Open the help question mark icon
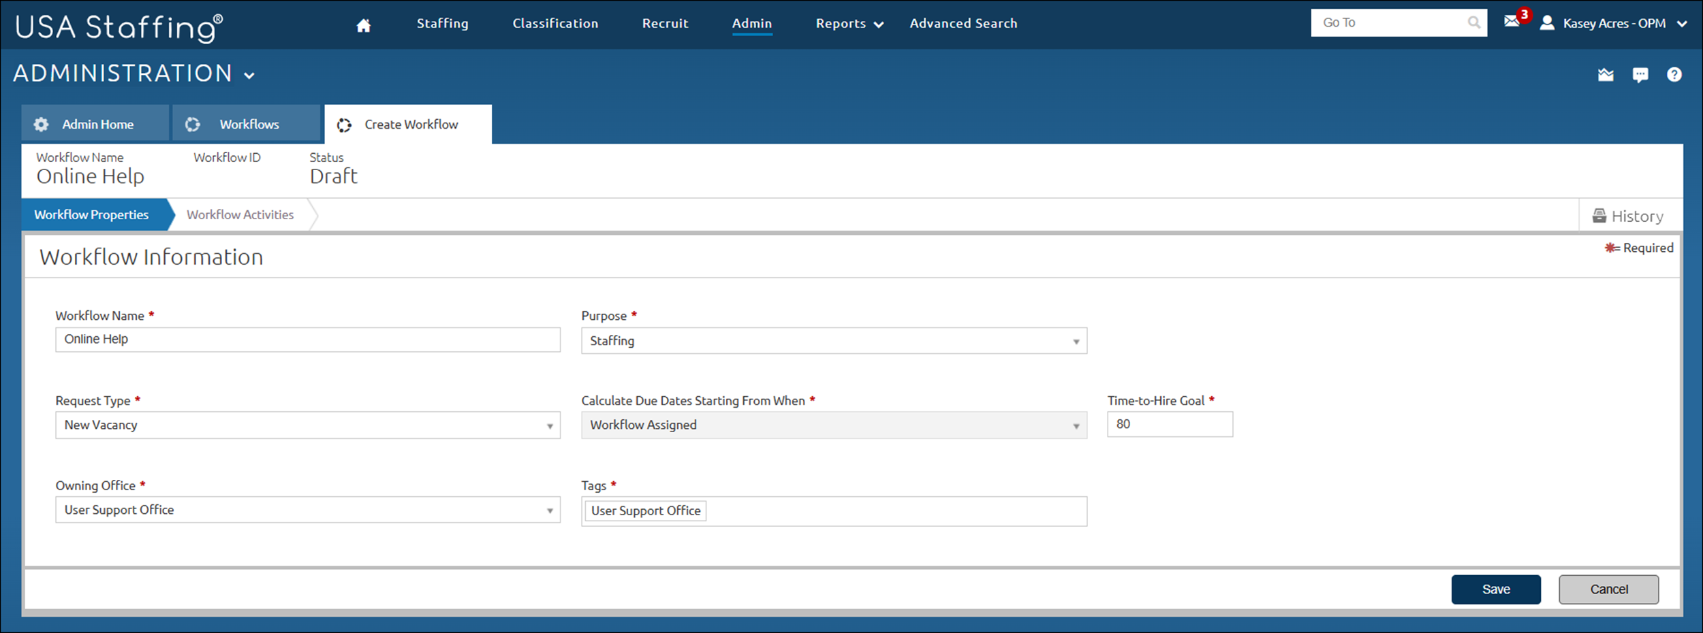Viewport: 1703px width, 633px height. coord(1674,75)
